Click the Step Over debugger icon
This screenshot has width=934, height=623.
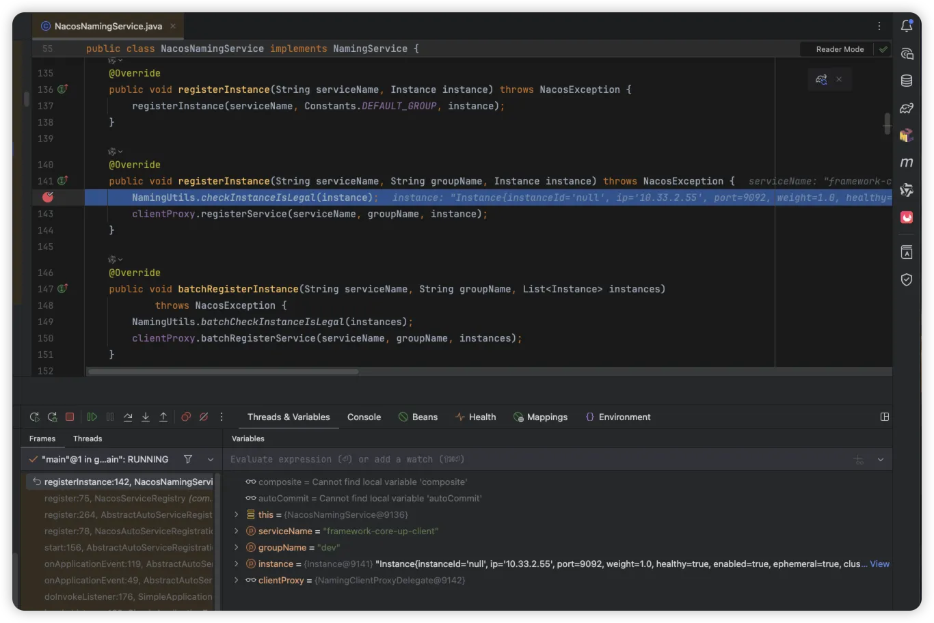tap(128, 417)
